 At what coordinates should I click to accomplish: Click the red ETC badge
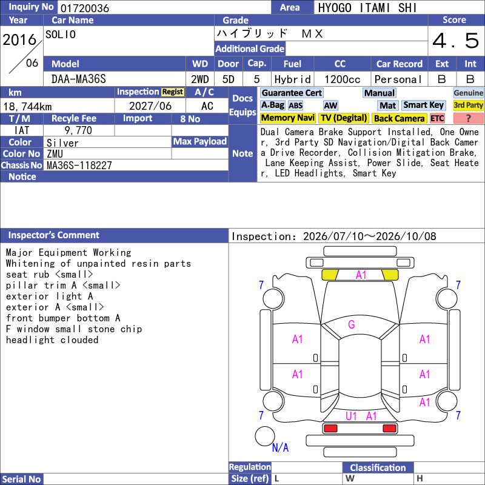click(437, 118)
